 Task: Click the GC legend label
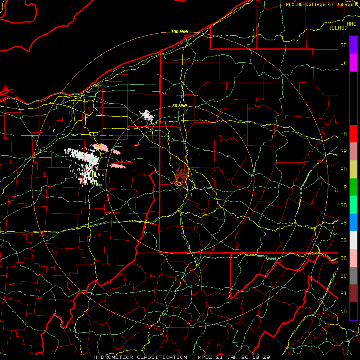343,276
